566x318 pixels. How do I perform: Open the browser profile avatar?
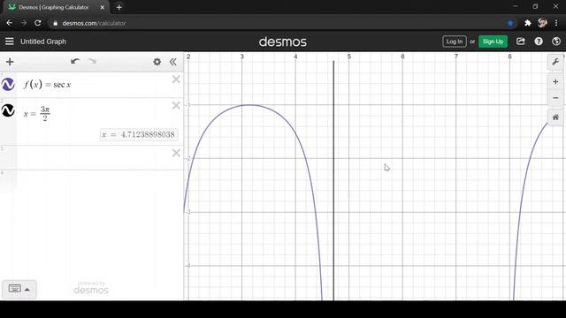tap(542, 23)
